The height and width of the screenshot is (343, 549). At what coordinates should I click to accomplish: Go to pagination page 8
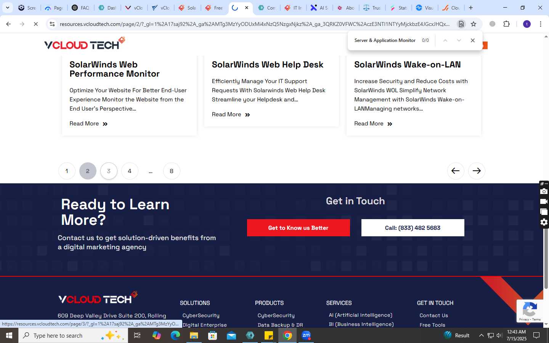click(x=172, y=171)
